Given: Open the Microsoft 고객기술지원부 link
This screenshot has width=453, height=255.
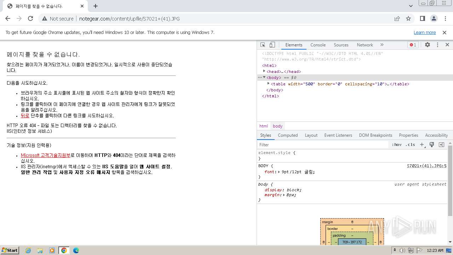Looking at the screenshot, I should click(x=45, y=155).
